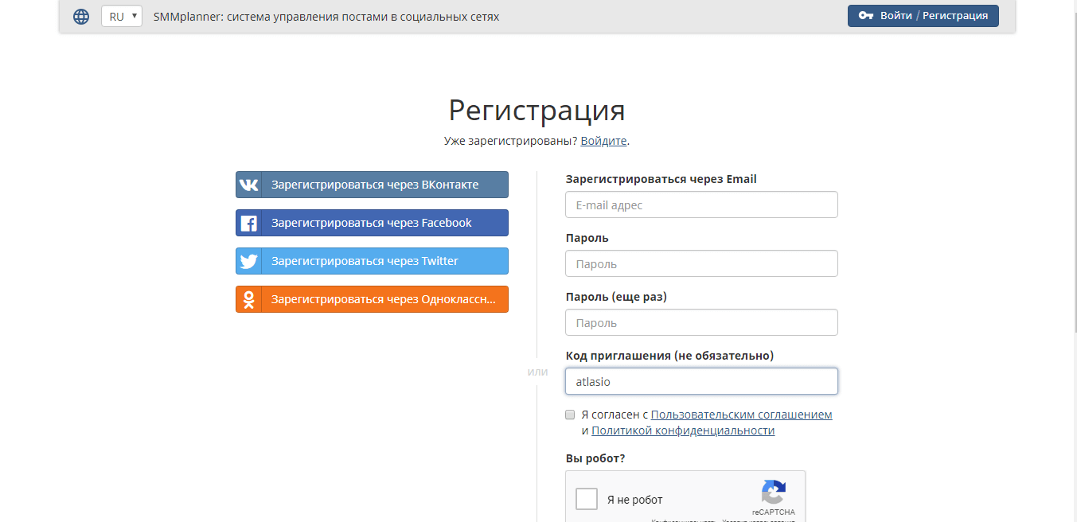Click the VKontakte logo icon
Screen dimensions: 1077x522
tap(249, 185)
